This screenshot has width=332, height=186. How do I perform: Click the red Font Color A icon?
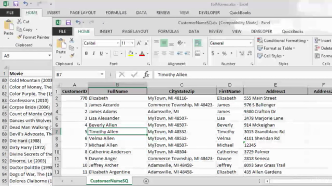coord(142,54)
